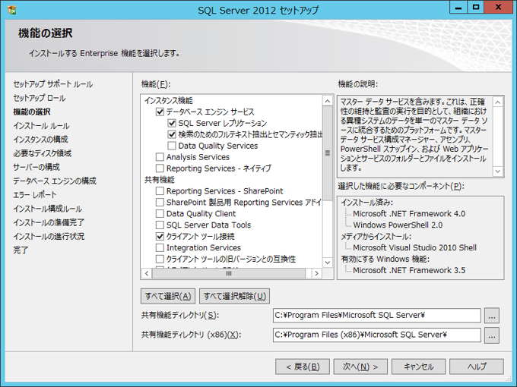
Task: Click the SQL Server setup title bar icon
Action: click(x=11, y=10)
